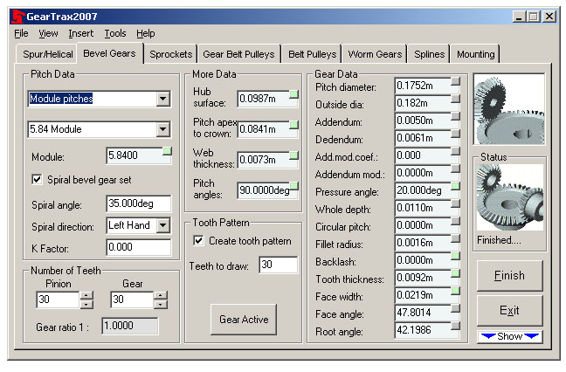Open the Tools menu
566x372 pixels.
tap(115, 33)
